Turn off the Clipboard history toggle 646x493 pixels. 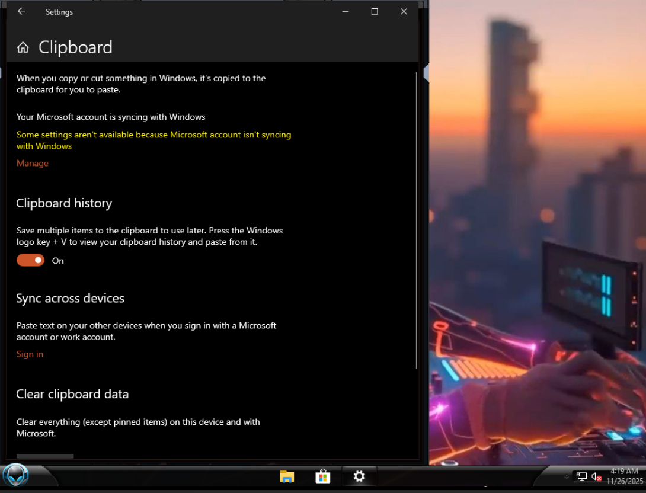tap(30, 260)
